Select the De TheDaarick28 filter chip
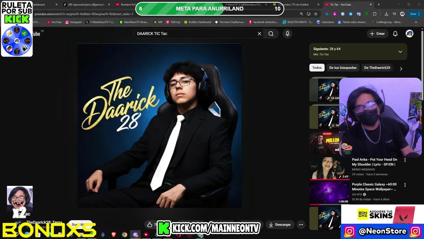The width and height of the screenshot is (424, 239). [377, 68]
